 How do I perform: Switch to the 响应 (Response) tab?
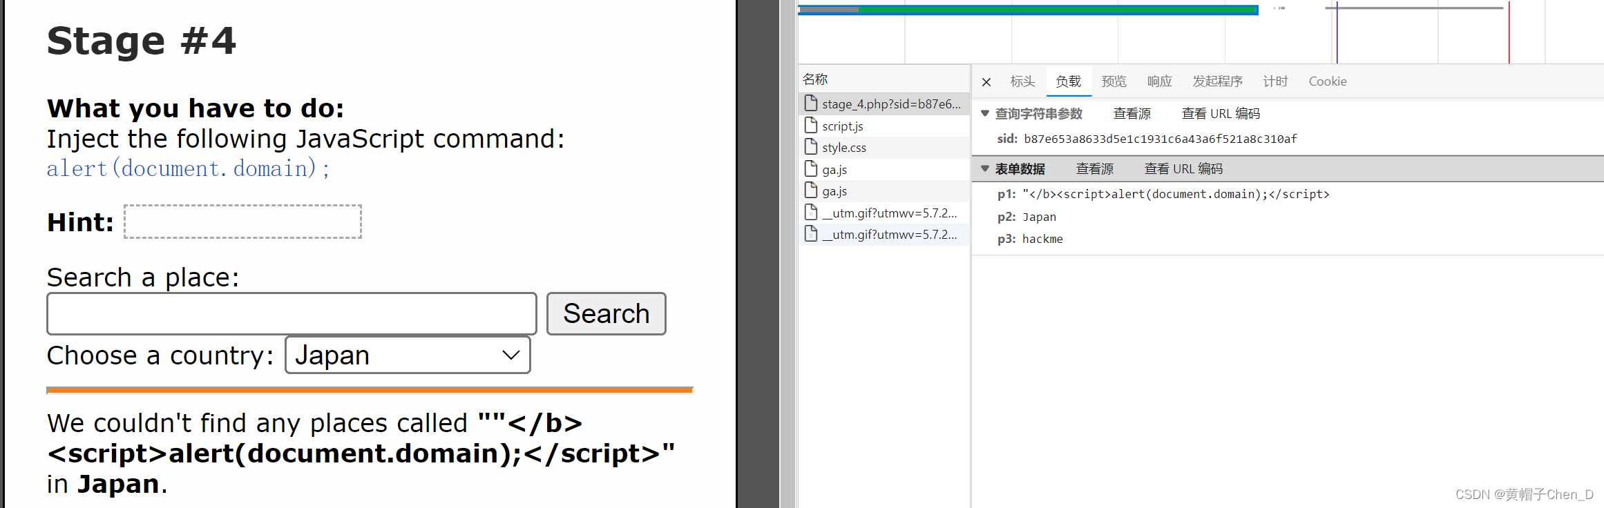pyautogui.click(x=1160, y=81)
